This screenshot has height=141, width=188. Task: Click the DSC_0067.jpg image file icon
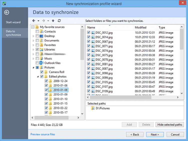(93, 42)
